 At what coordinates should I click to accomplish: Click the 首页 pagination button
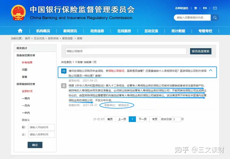(x=110, y=119)
